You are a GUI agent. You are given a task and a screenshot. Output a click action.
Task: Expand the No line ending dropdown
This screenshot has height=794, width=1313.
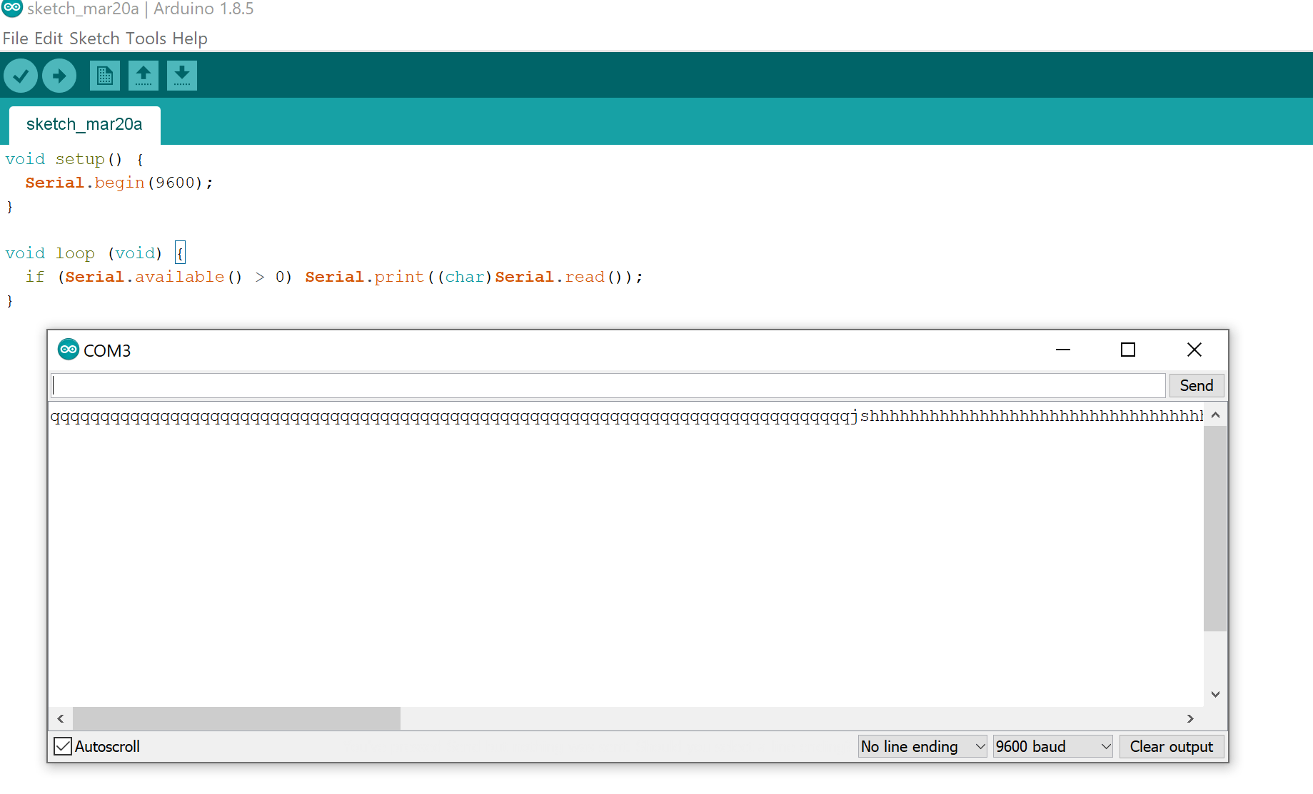[x=922, y=746]
